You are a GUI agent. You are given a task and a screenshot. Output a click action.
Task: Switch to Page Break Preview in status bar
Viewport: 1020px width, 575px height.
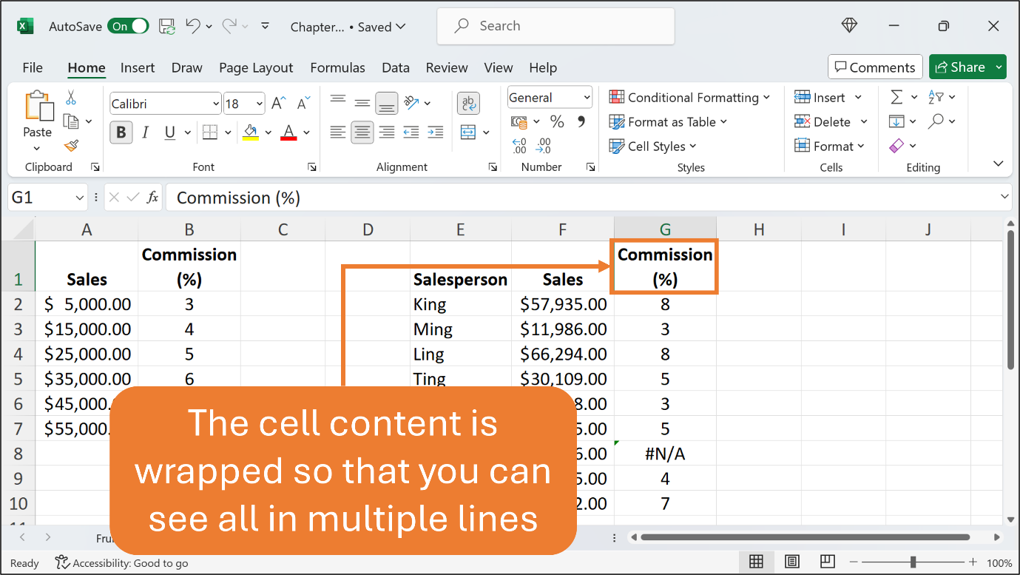pos(827,562)
